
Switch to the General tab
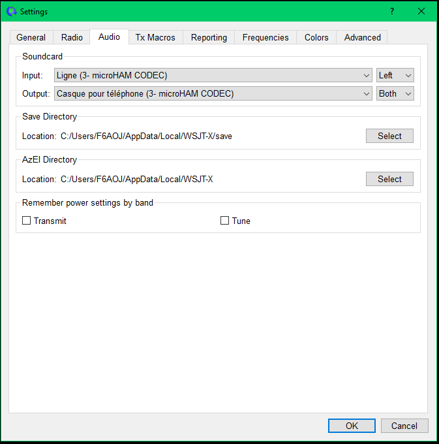(x=31, y=37)
